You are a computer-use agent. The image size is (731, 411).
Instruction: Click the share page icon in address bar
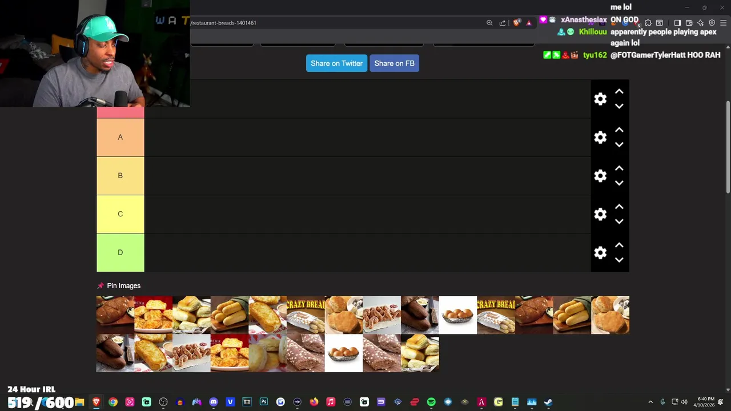[x=503, y=23]
